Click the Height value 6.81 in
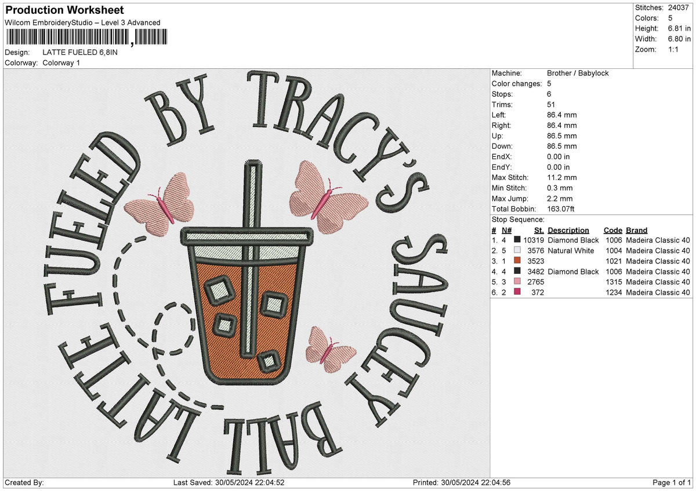Viewport: 696px width, 491px height. (x=679, y=28)
